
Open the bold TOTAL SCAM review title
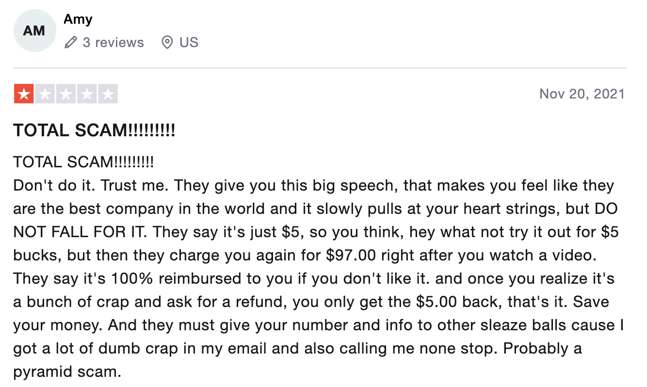pos(94,130)
